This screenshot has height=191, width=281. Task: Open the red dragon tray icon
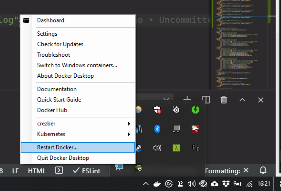195,129
